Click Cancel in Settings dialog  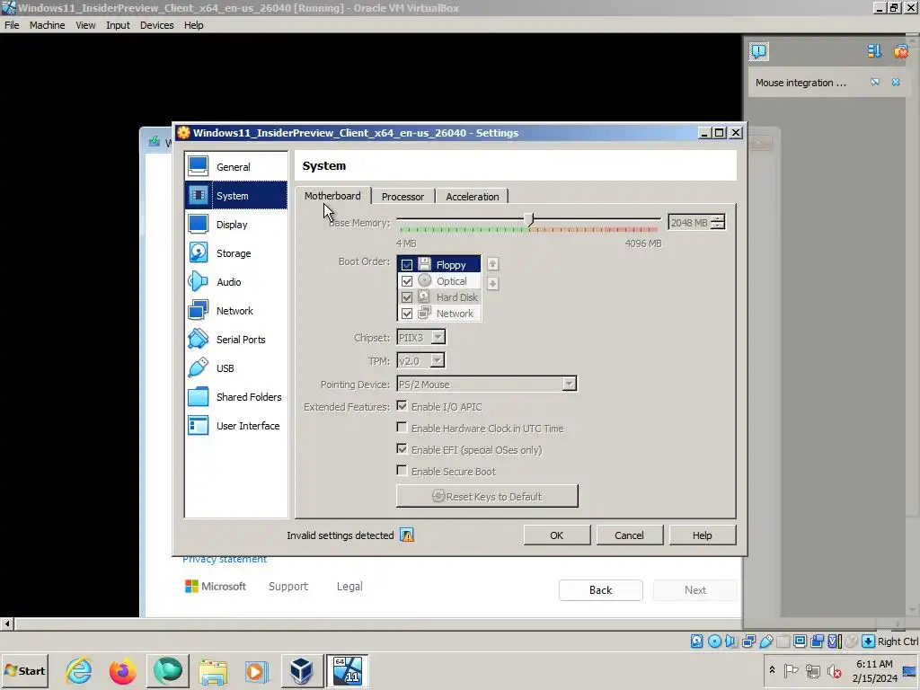point(630,535)
